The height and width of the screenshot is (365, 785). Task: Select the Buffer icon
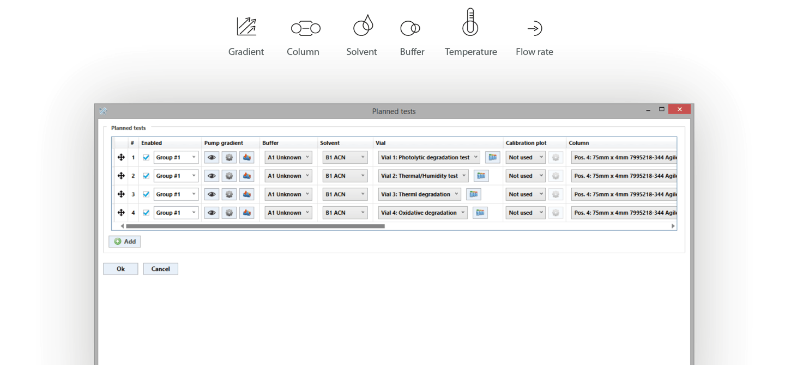(x=410, y=28)
